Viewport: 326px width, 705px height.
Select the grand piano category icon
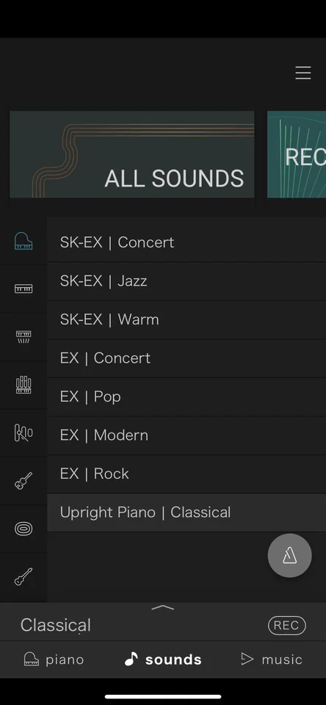click(x=23, y=241)
